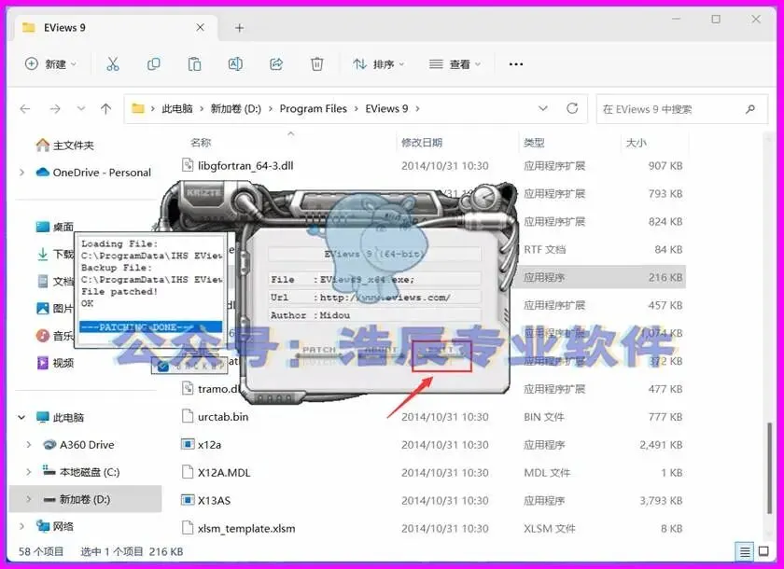Select the Desktop sidebar item

[55, 227]
